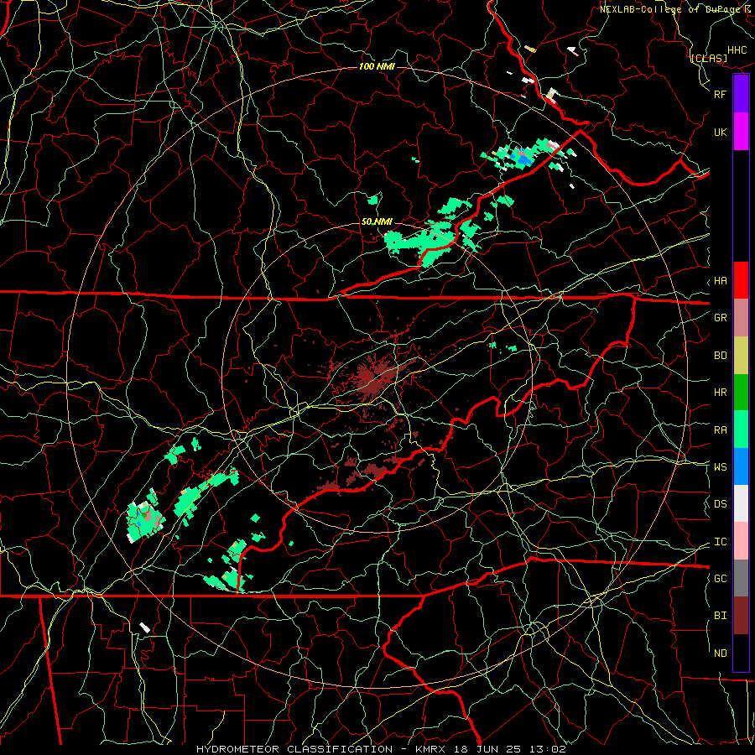The height and width of the screenshot is (755, 755).
Task: Click the white DS legend color block
Action: click(x=741, y=503)
